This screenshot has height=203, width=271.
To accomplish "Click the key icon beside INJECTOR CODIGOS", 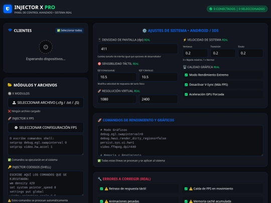I will click(10, 167).
